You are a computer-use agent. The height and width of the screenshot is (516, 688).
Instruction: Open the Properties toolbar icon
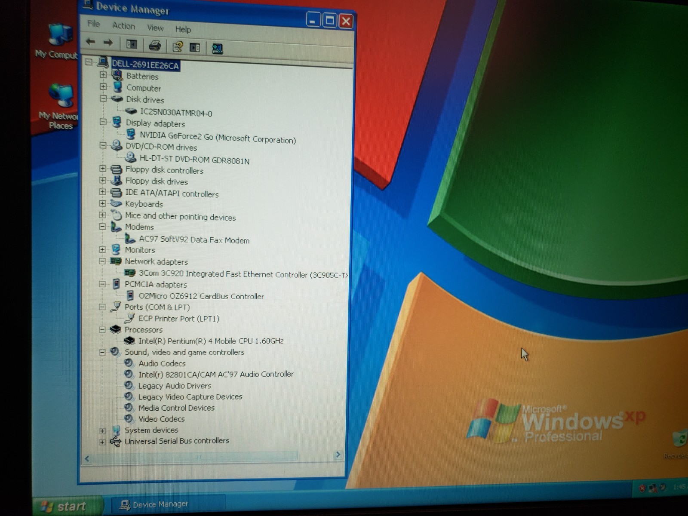177,46
